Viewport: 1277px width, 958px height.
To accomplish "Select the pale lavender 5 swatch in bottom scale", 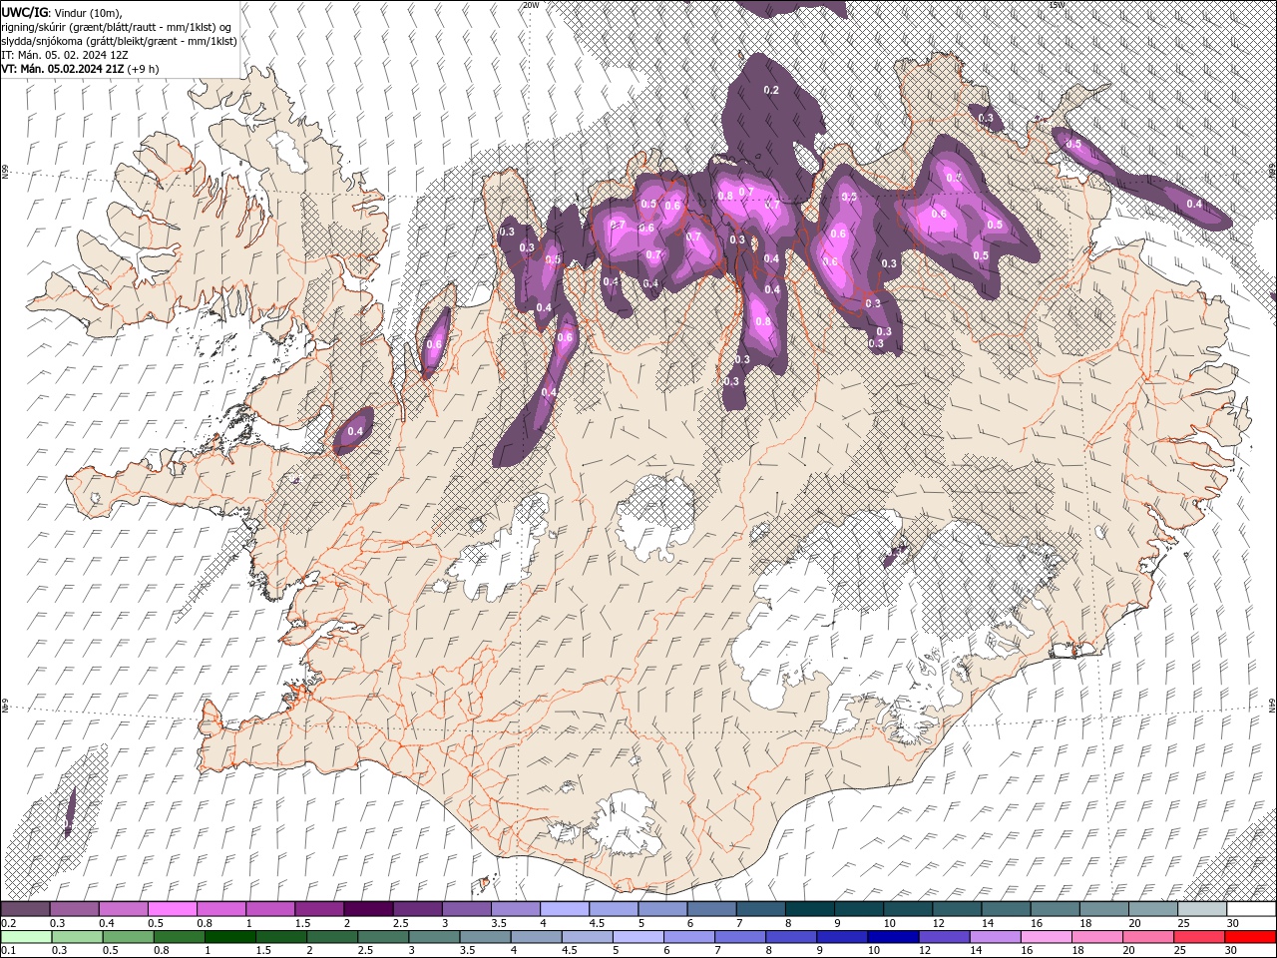I will click(x=638, y=937).
